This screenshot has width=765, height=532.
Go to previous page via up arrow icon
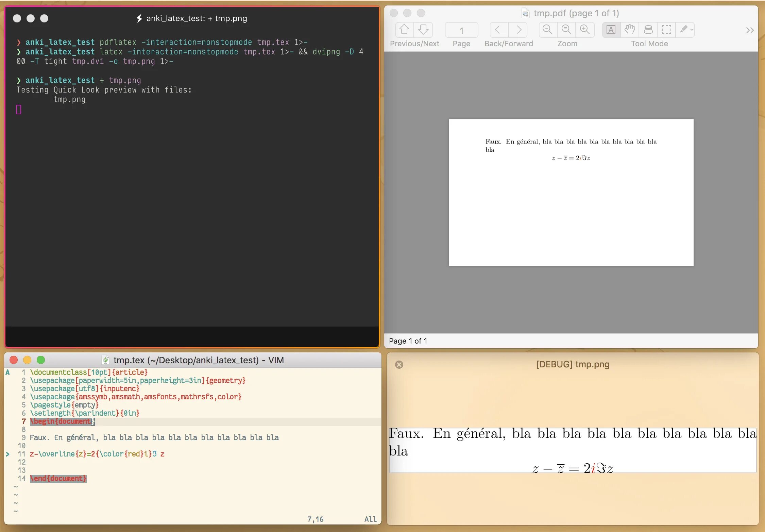(404, 30)
